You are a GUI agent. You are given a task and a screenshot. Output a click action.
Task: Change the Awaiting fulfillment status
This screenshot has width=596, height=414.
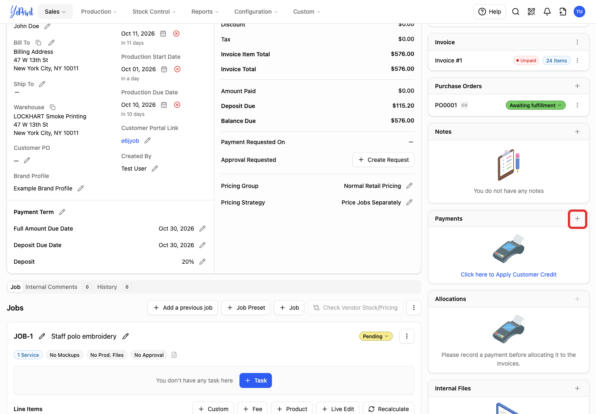coord(536,105)
